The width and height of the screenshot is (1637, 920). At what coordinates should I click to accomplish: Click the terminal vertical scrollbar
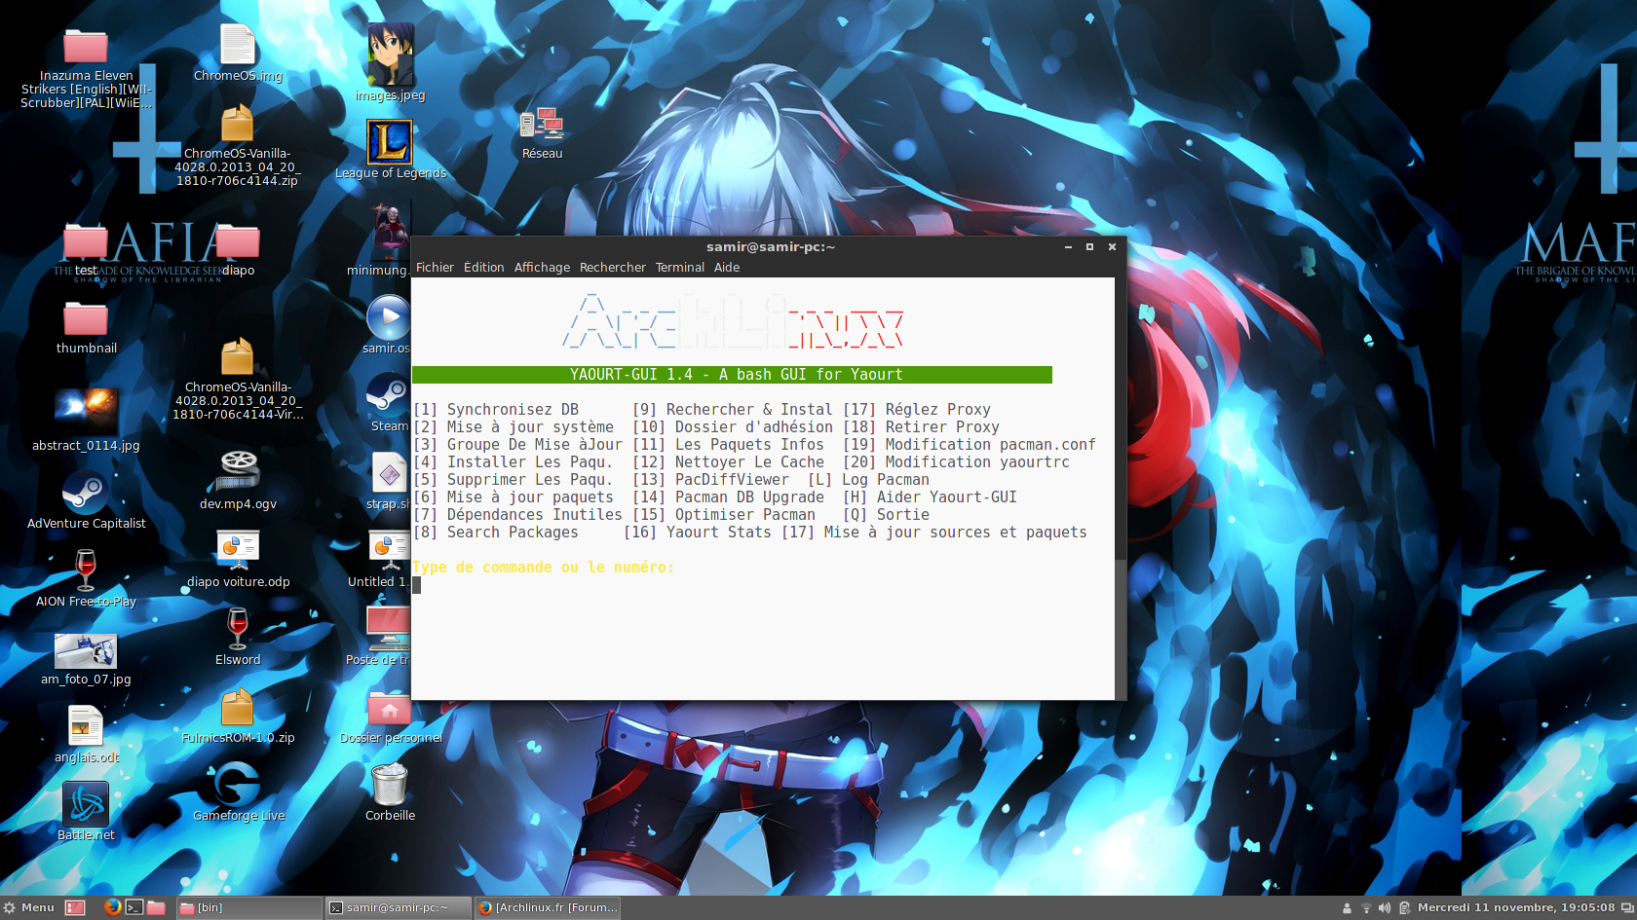pyautogui.click(x=1121, y=488)
